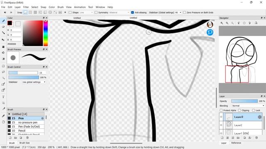
Task: Switch to the first Untitled document tab
Action: click(77, 18)
